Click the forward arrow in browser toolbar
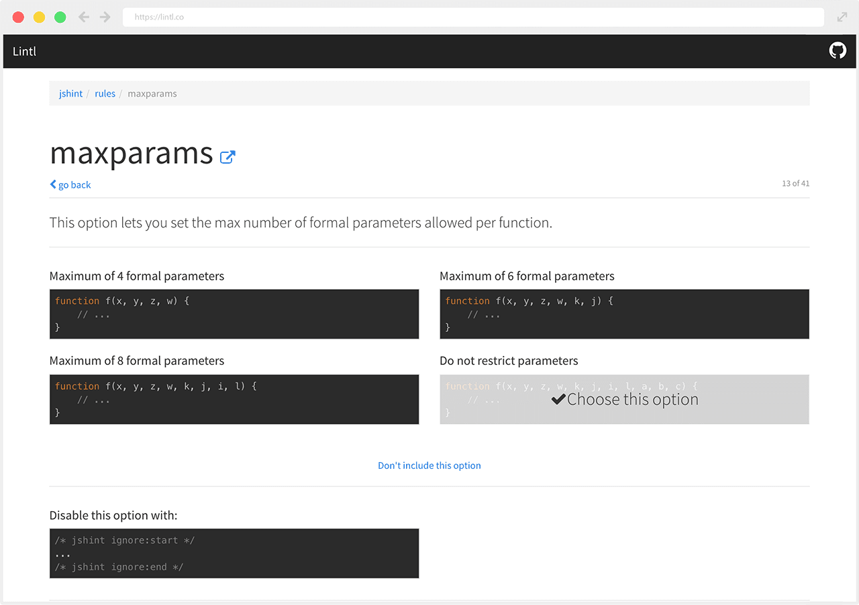 pos(105,17)
